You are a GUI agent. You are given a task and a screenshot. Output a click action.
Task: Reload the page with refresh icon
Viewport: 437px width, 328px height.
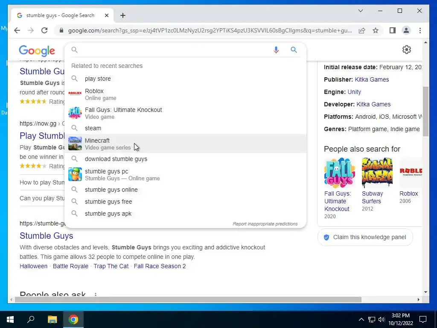(44, 30)
